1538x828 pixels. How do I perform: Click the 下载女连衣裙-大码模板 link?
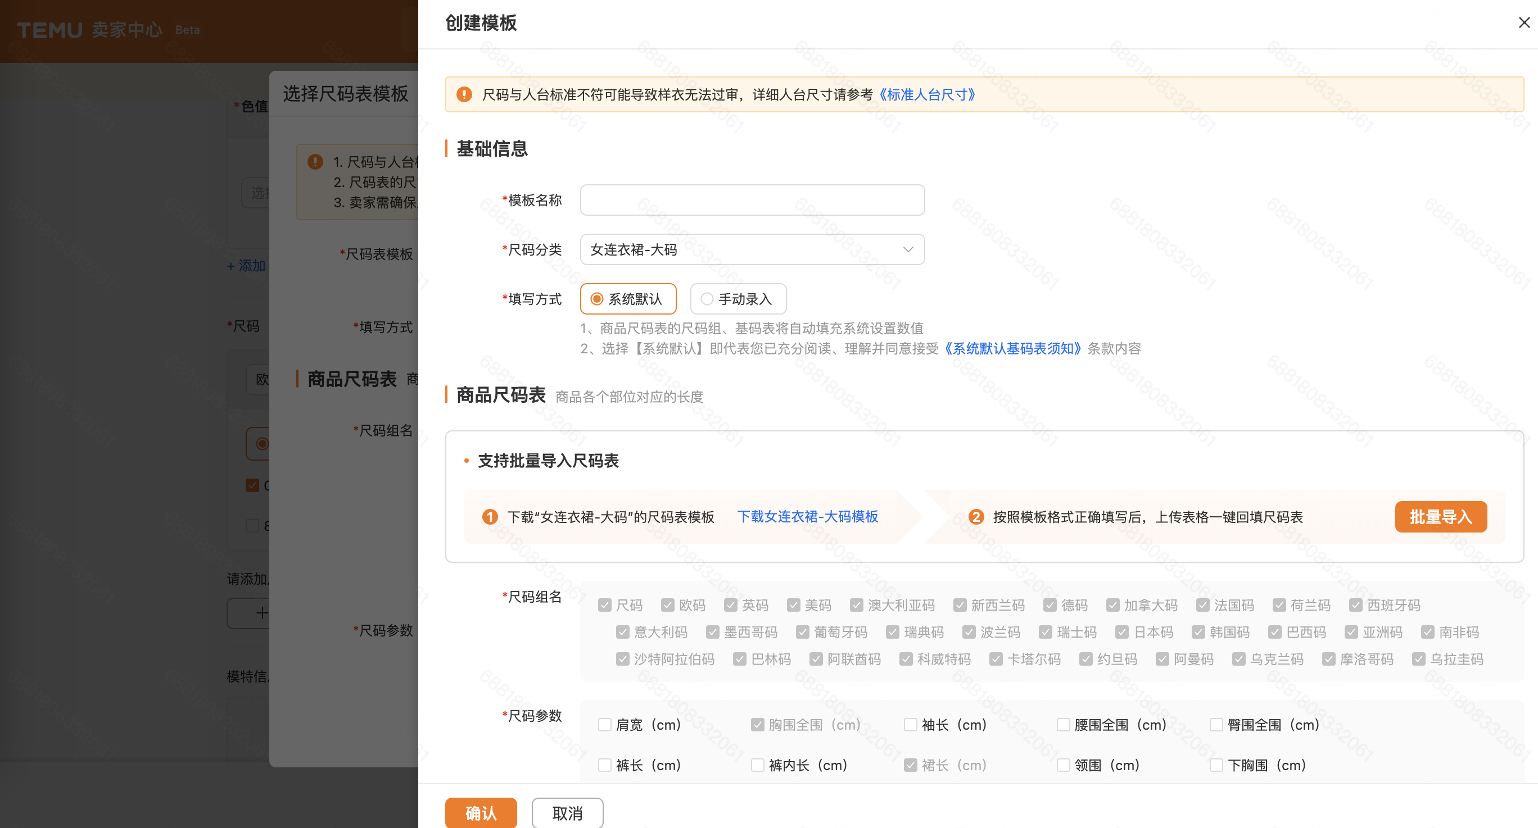808,517
